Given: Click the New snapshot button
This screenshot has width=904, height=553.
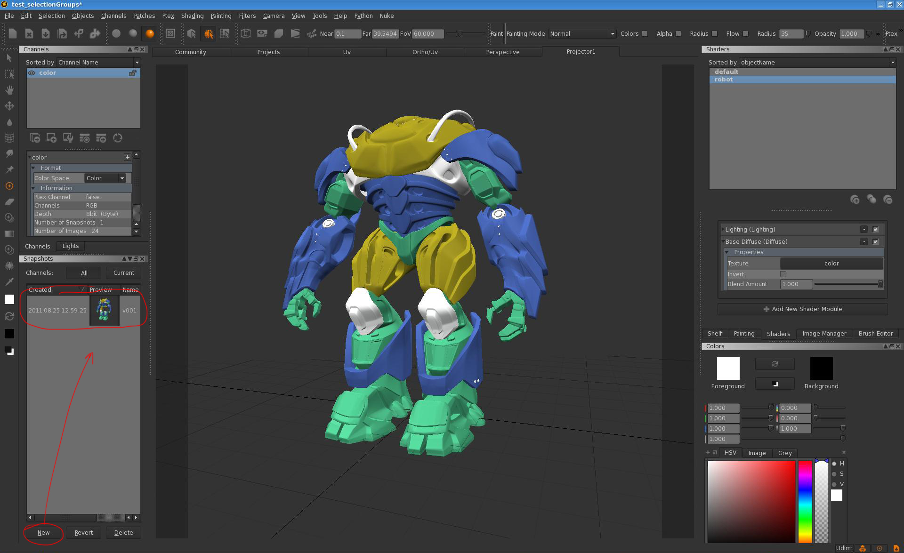Looking at the screenshot, I should [x=43, y=532].
